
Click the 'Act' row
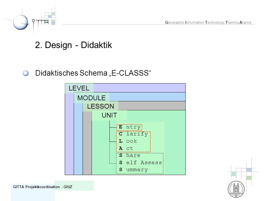[126, 148]
